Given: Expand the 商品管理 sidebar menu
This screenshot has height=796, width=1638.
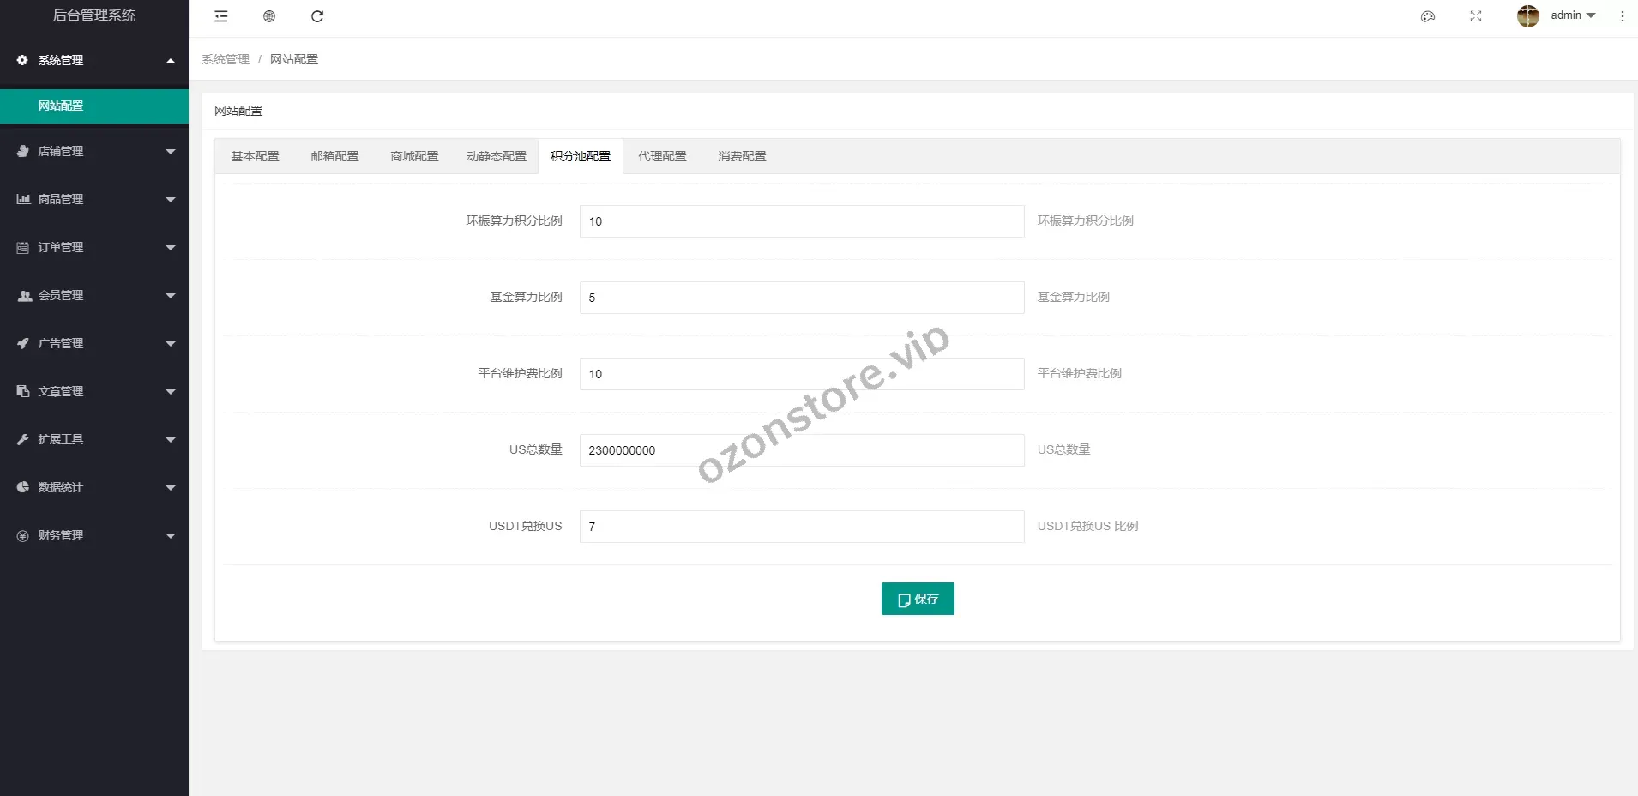Looking at the screenshot, I should point(94,199).
